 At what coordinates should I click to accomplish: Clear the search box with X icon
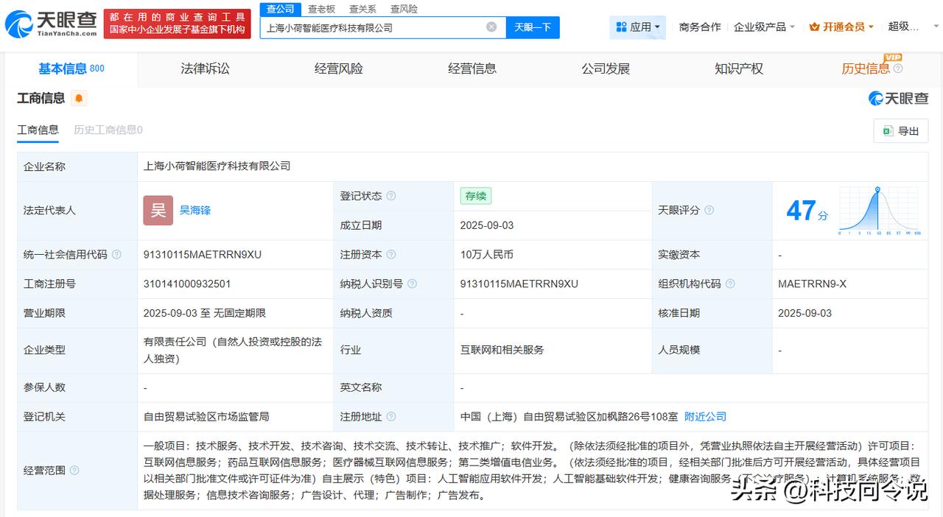tap(491, 27)
